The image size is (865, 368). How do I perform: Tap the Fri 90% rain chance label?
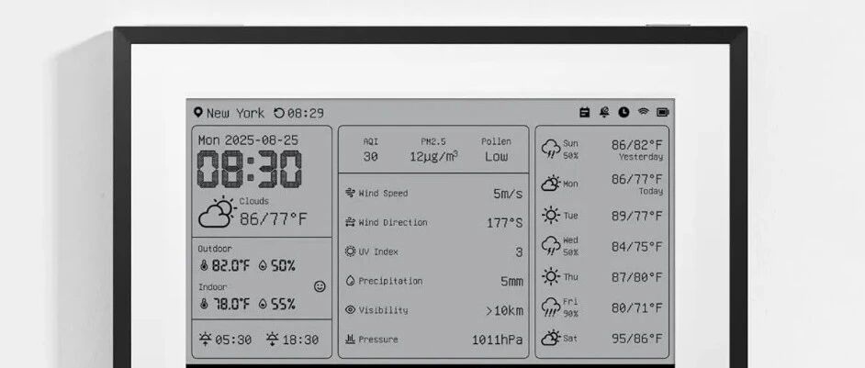coord(570,313)
